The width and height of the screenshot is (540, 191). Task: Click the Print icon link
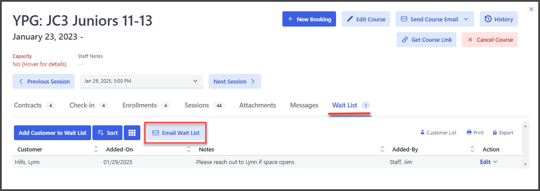click(475, 133)
